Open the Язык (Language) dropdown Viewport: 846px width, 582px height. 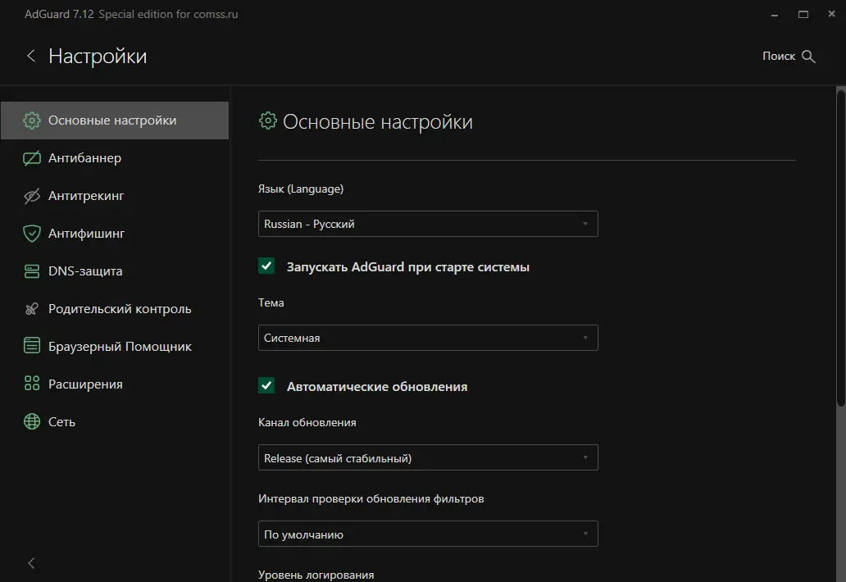point(428,224)
